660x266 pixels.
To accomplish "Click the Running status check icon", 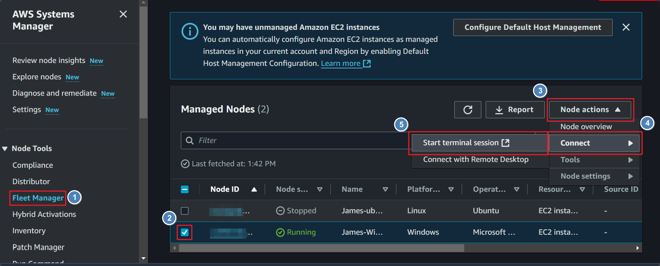I will coord(280,232).
